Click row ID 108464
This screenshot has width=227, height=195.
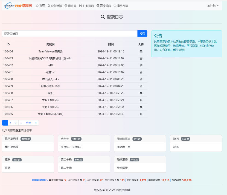click(x=8, y=51)
